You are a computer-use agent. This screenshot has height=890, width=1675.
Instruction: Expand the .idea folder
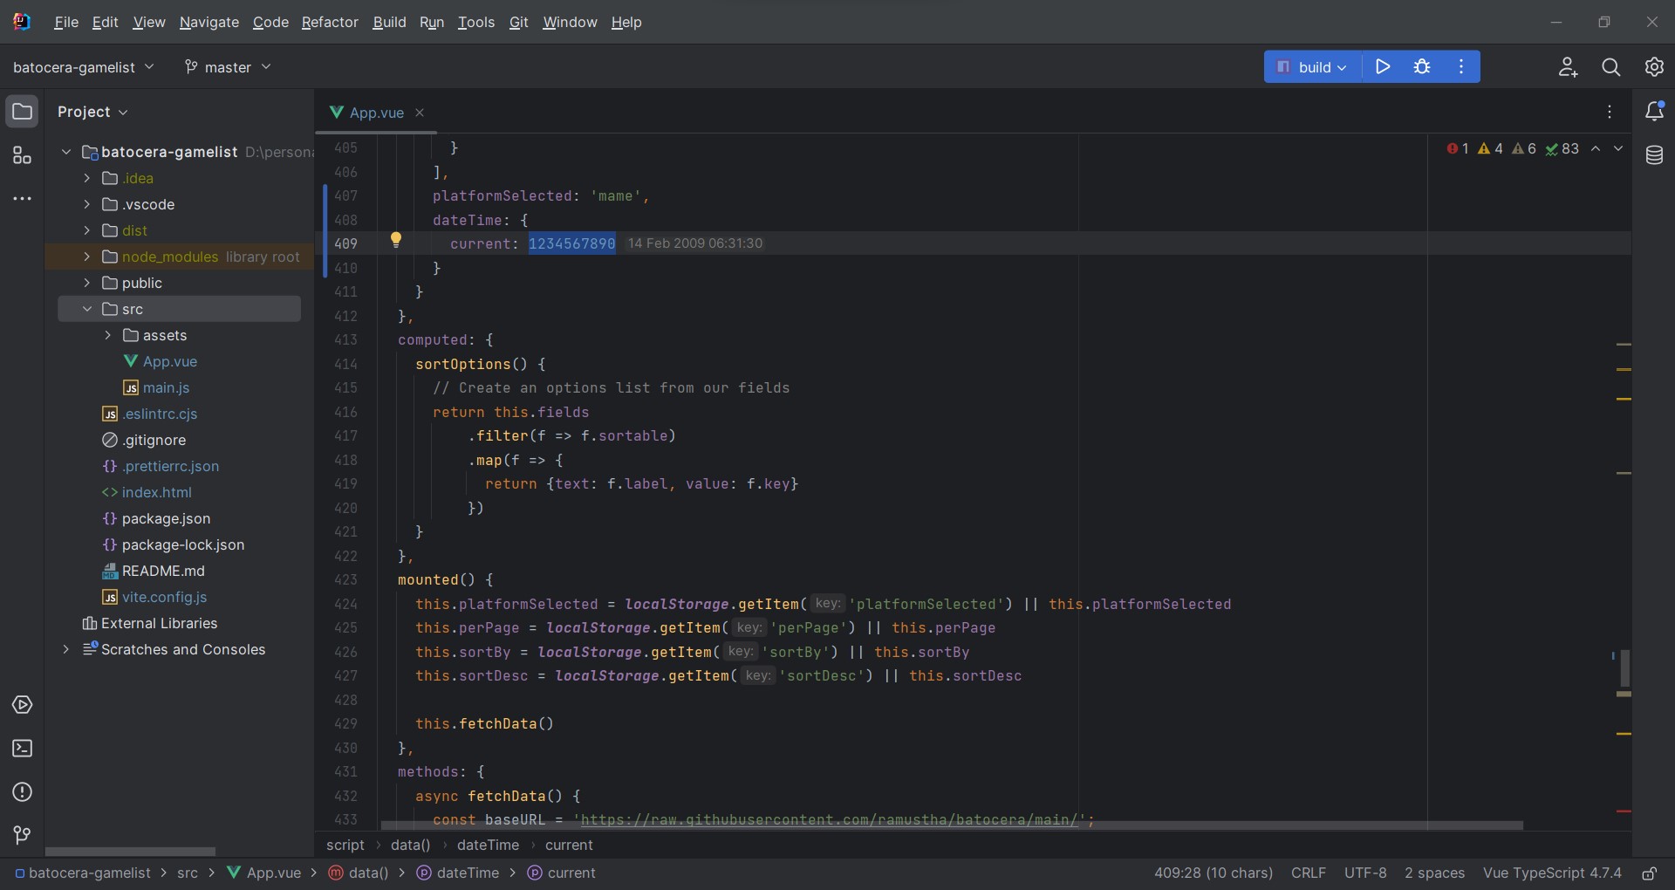tap(87, 178)
